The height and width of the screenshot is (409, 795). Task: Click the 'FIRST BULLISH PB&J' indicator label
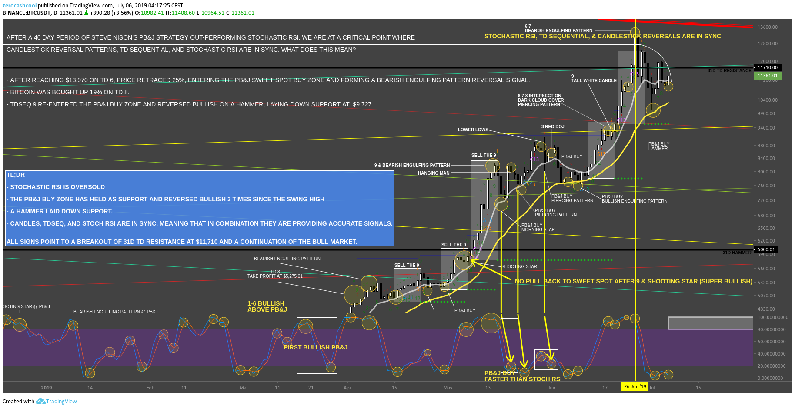coord(315,347)
